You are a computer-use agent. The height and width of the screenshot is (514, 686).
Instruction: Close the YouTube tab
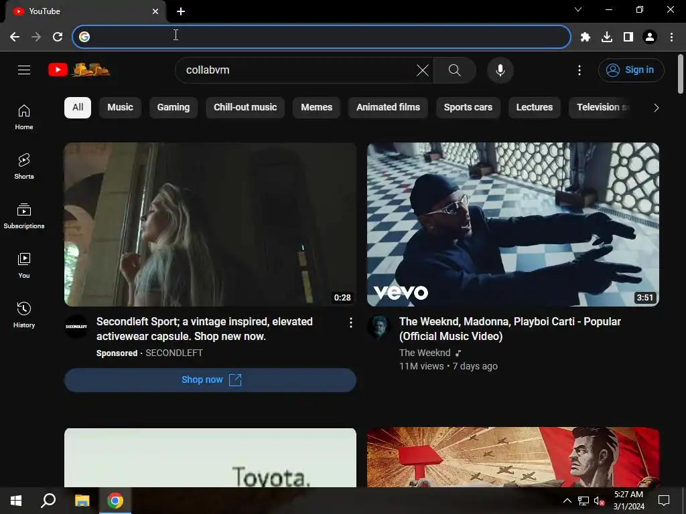click(155, 11)
